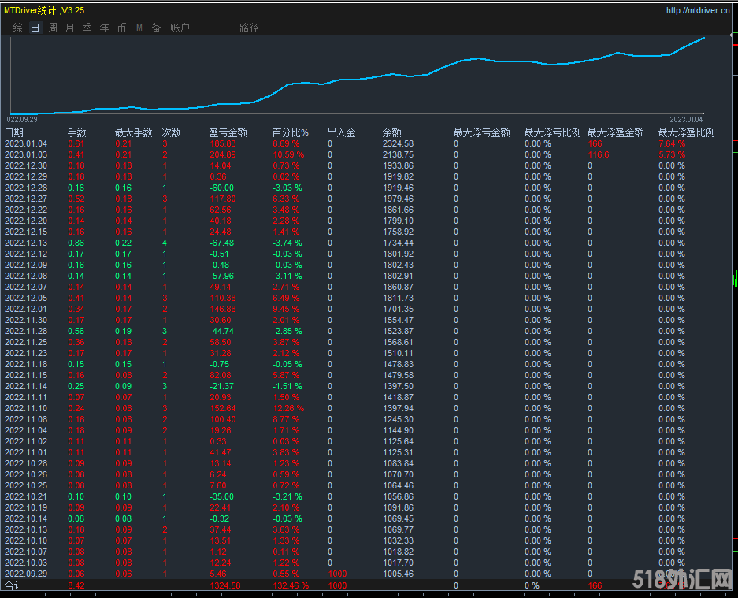The height and width of the screenshot is (598, 738).
Task: Open the 币 currency tab
Action: 121,28
